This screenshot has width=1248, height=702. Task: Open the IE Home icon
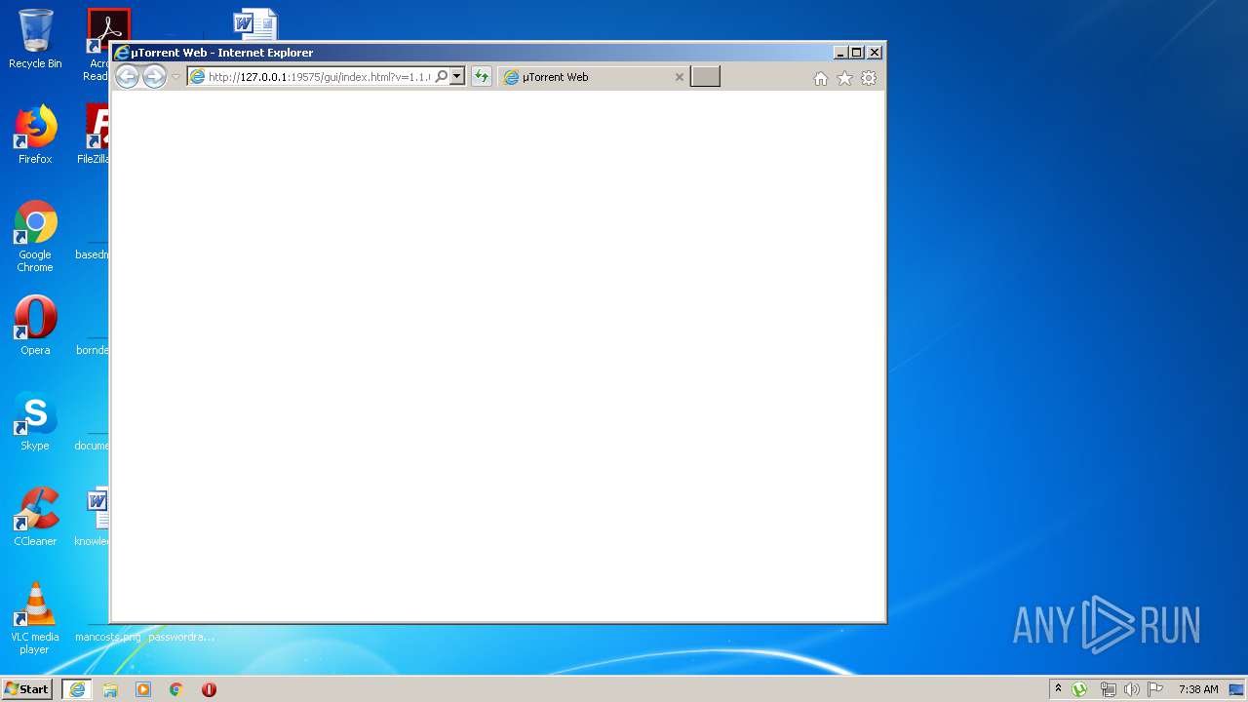tap(821, 78)
